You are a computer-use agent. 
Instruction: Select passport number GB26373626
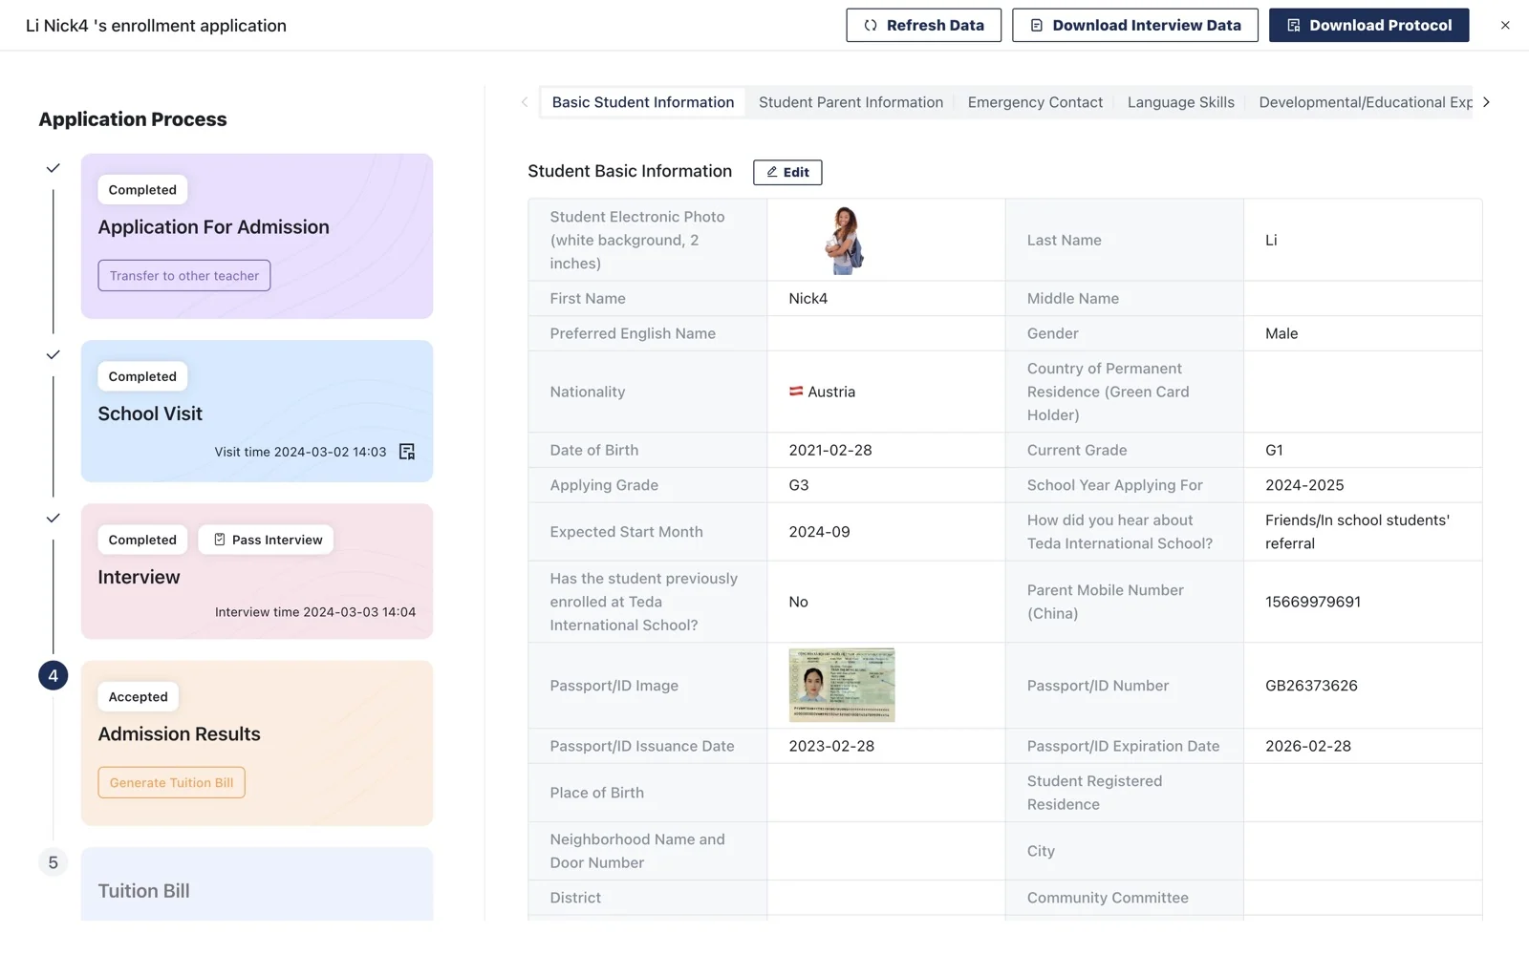[1311, 686]
